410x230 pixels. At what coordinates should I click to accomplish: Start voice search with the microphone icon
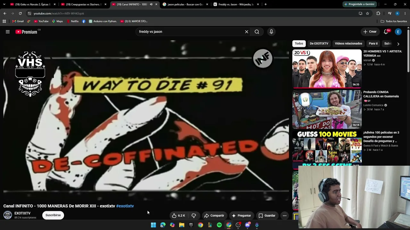[x=271, y=32]
